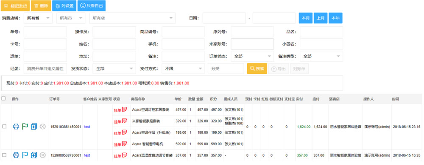Open add-item icon for order 1529103861450001

tap(34, 127)
